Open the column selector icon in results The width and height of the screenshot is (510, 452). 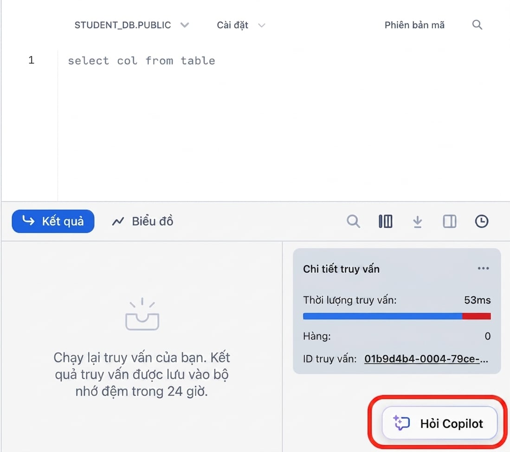click(386, 221)
